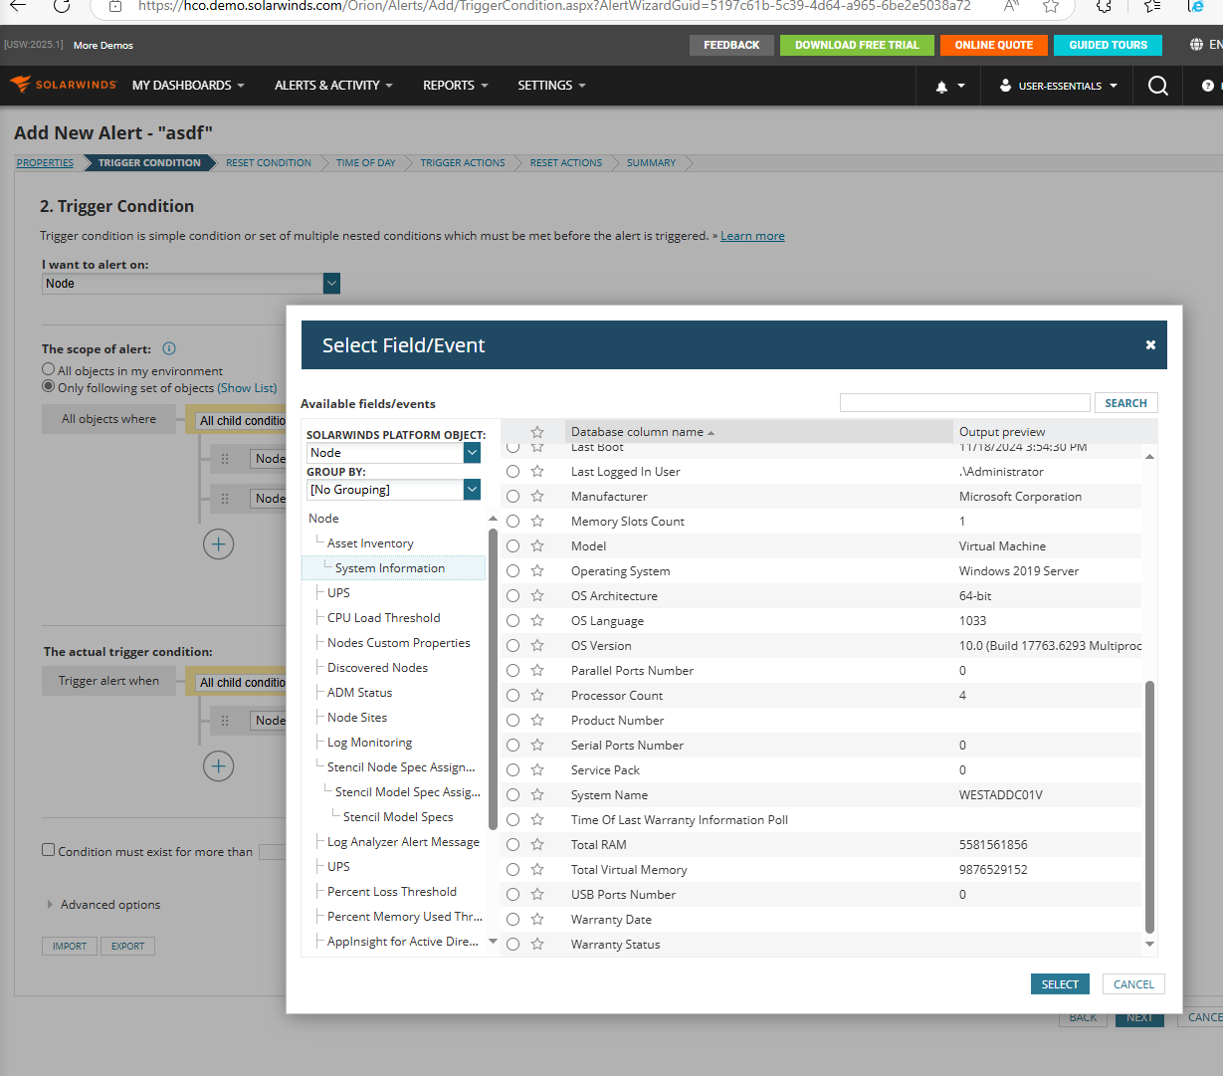The height and width of the screenshot is (1076, 1223).
Task: Select CPU Load Threshold tree node
Action: [x=383, y=618]
